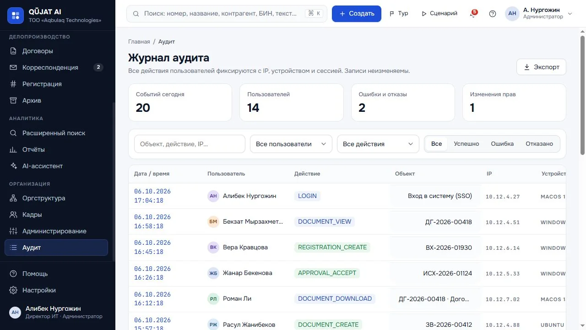The height and width of the screenshot is (330, 586).
Task: Open Оргструктура from the sidebar
Action: point(56,198)
